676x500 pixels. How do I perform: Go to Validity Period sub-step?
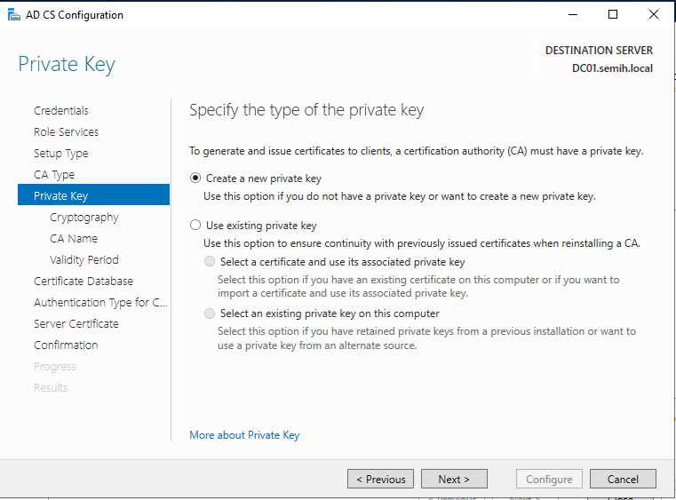(x=84, y=259)
